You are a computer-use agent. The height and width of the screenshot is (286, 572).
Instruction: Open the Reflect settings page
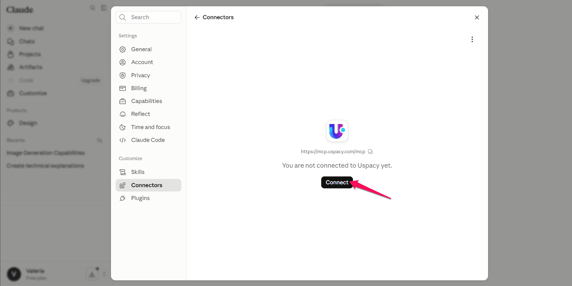point(148,114)
